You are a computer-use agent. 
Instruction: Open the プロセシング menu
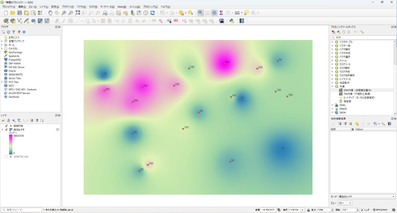coord(150,7)
